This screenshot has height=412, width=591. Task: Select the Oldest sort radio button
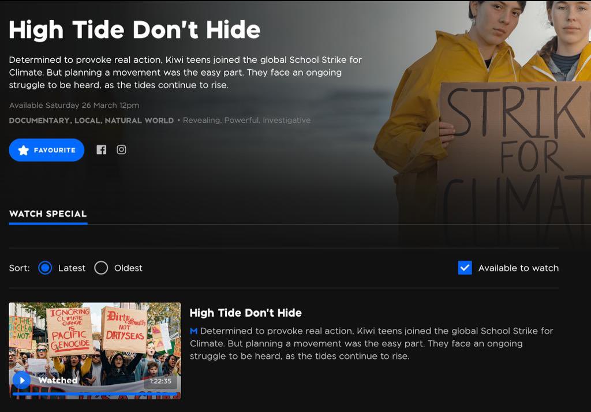point(101,268)
